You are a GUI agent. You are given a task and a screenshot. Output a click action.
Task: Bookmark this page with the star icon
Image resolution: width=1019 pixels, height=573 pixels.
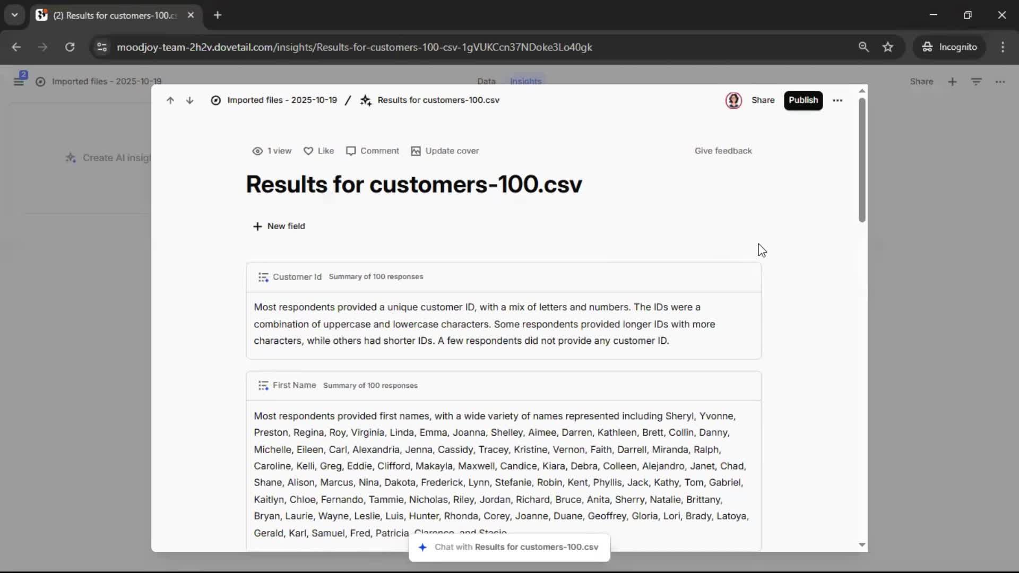tap(887, 47)
